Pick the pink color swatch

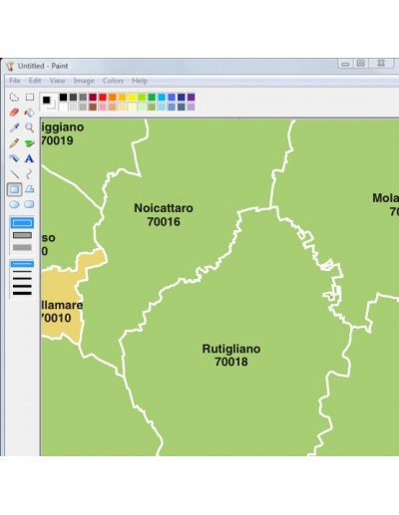[103, 107]
